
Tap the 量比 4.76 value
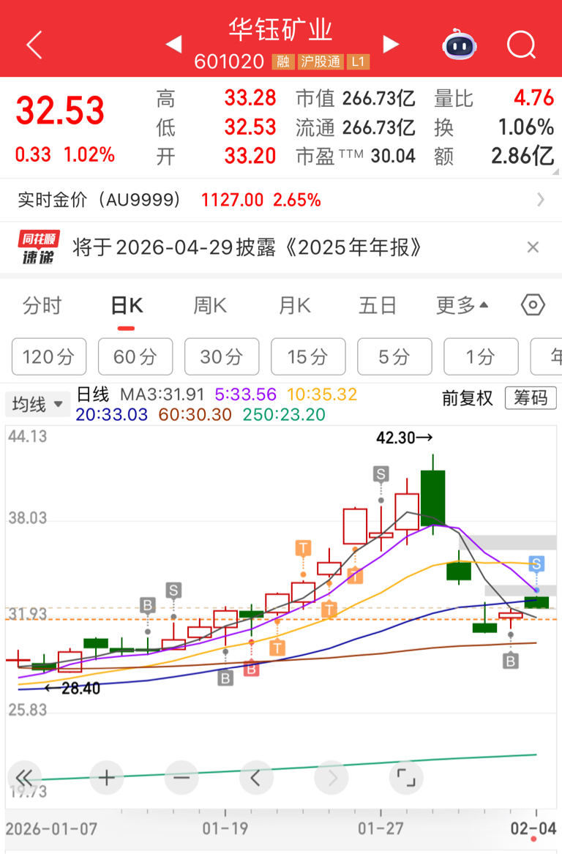click(x=533, y=98)
